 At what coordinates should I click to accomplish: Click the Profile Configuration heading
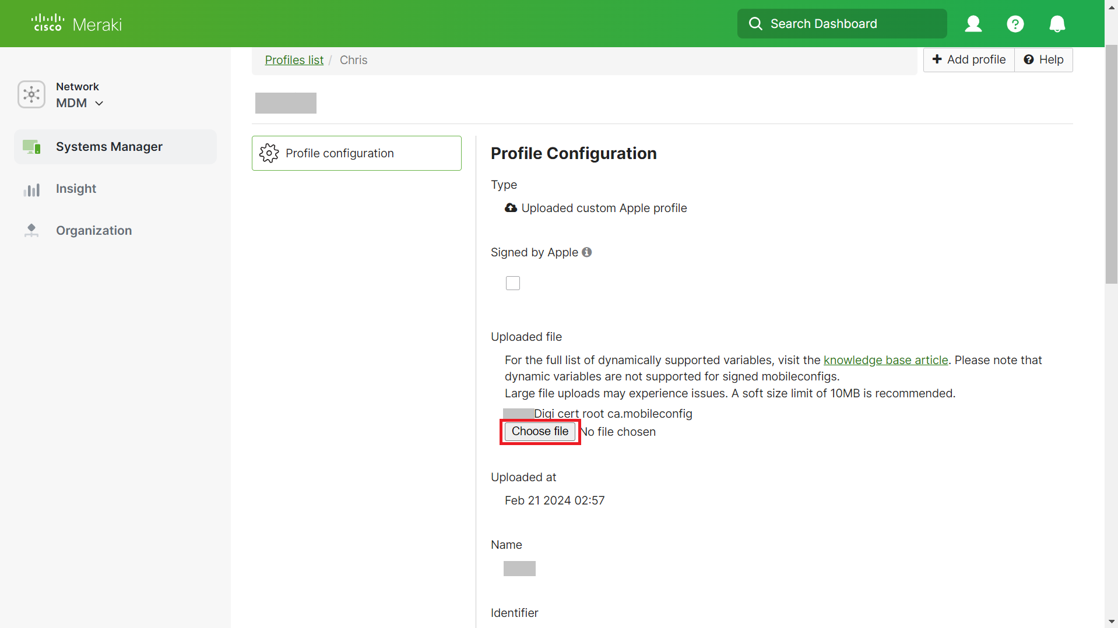point(574,153)
